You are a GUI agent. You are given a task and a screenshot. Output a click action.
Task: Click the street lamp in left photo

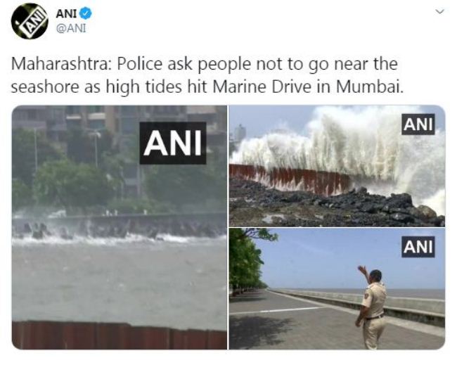click(96, 148)
